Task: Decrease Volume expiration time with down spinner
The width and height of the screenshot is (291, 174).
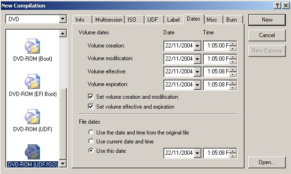Action: pyautogui.click(x=233, y=87)
